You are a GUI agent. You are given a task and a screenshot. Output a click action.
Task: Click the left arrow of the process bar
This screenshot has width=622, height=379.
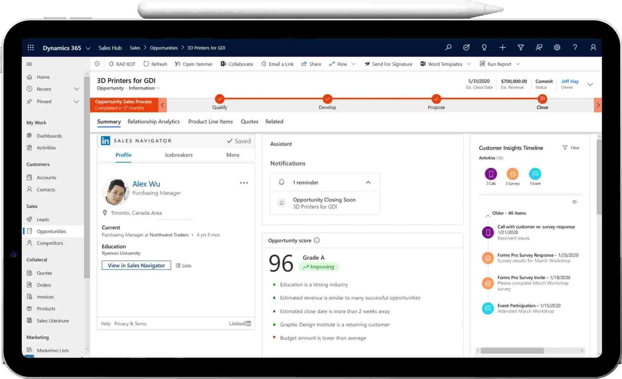point(163,105)
